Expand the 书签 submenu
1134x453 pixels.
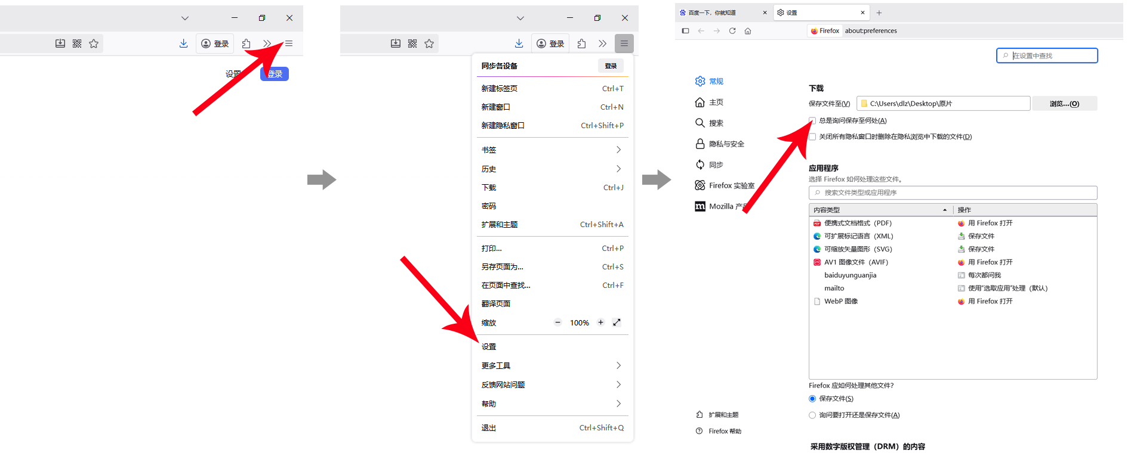[552, 150]
